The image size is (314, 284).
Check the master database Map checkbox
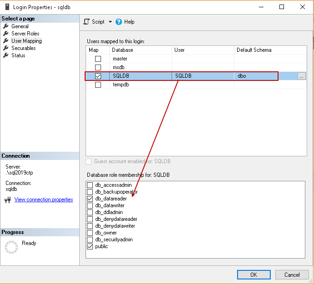coord(98,59)
